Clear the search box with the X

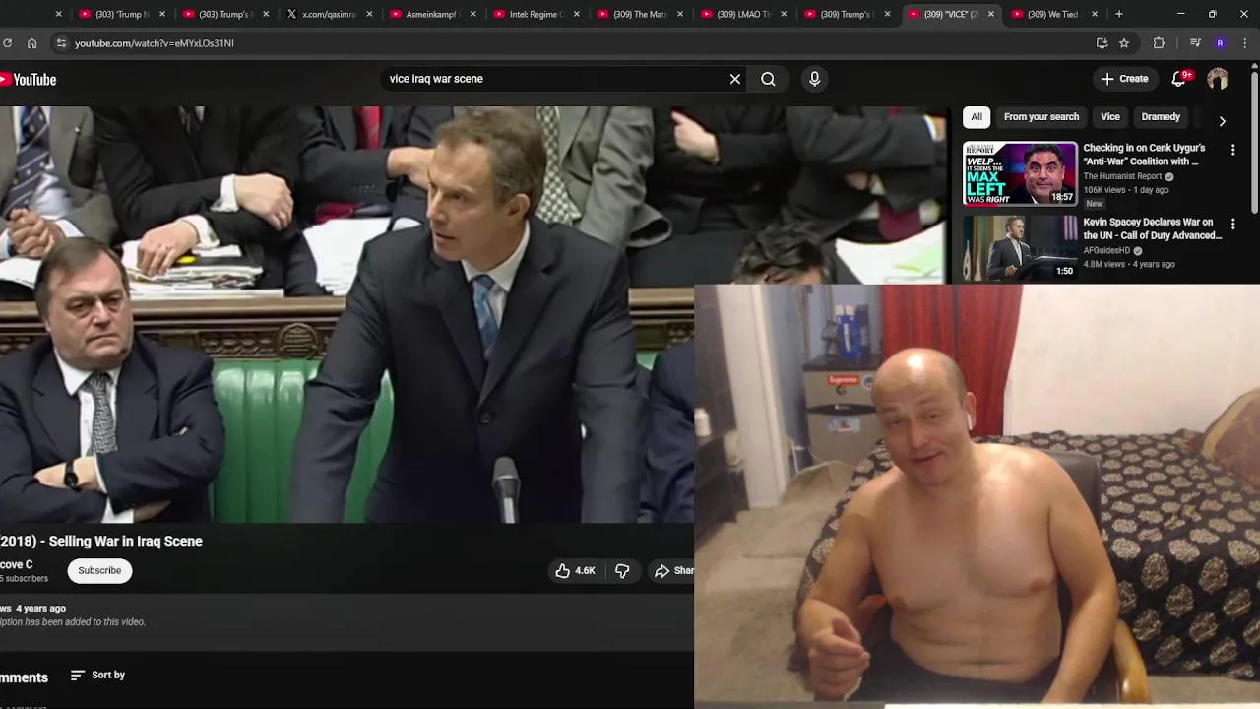pyautogui.click(x=734, y=79)
